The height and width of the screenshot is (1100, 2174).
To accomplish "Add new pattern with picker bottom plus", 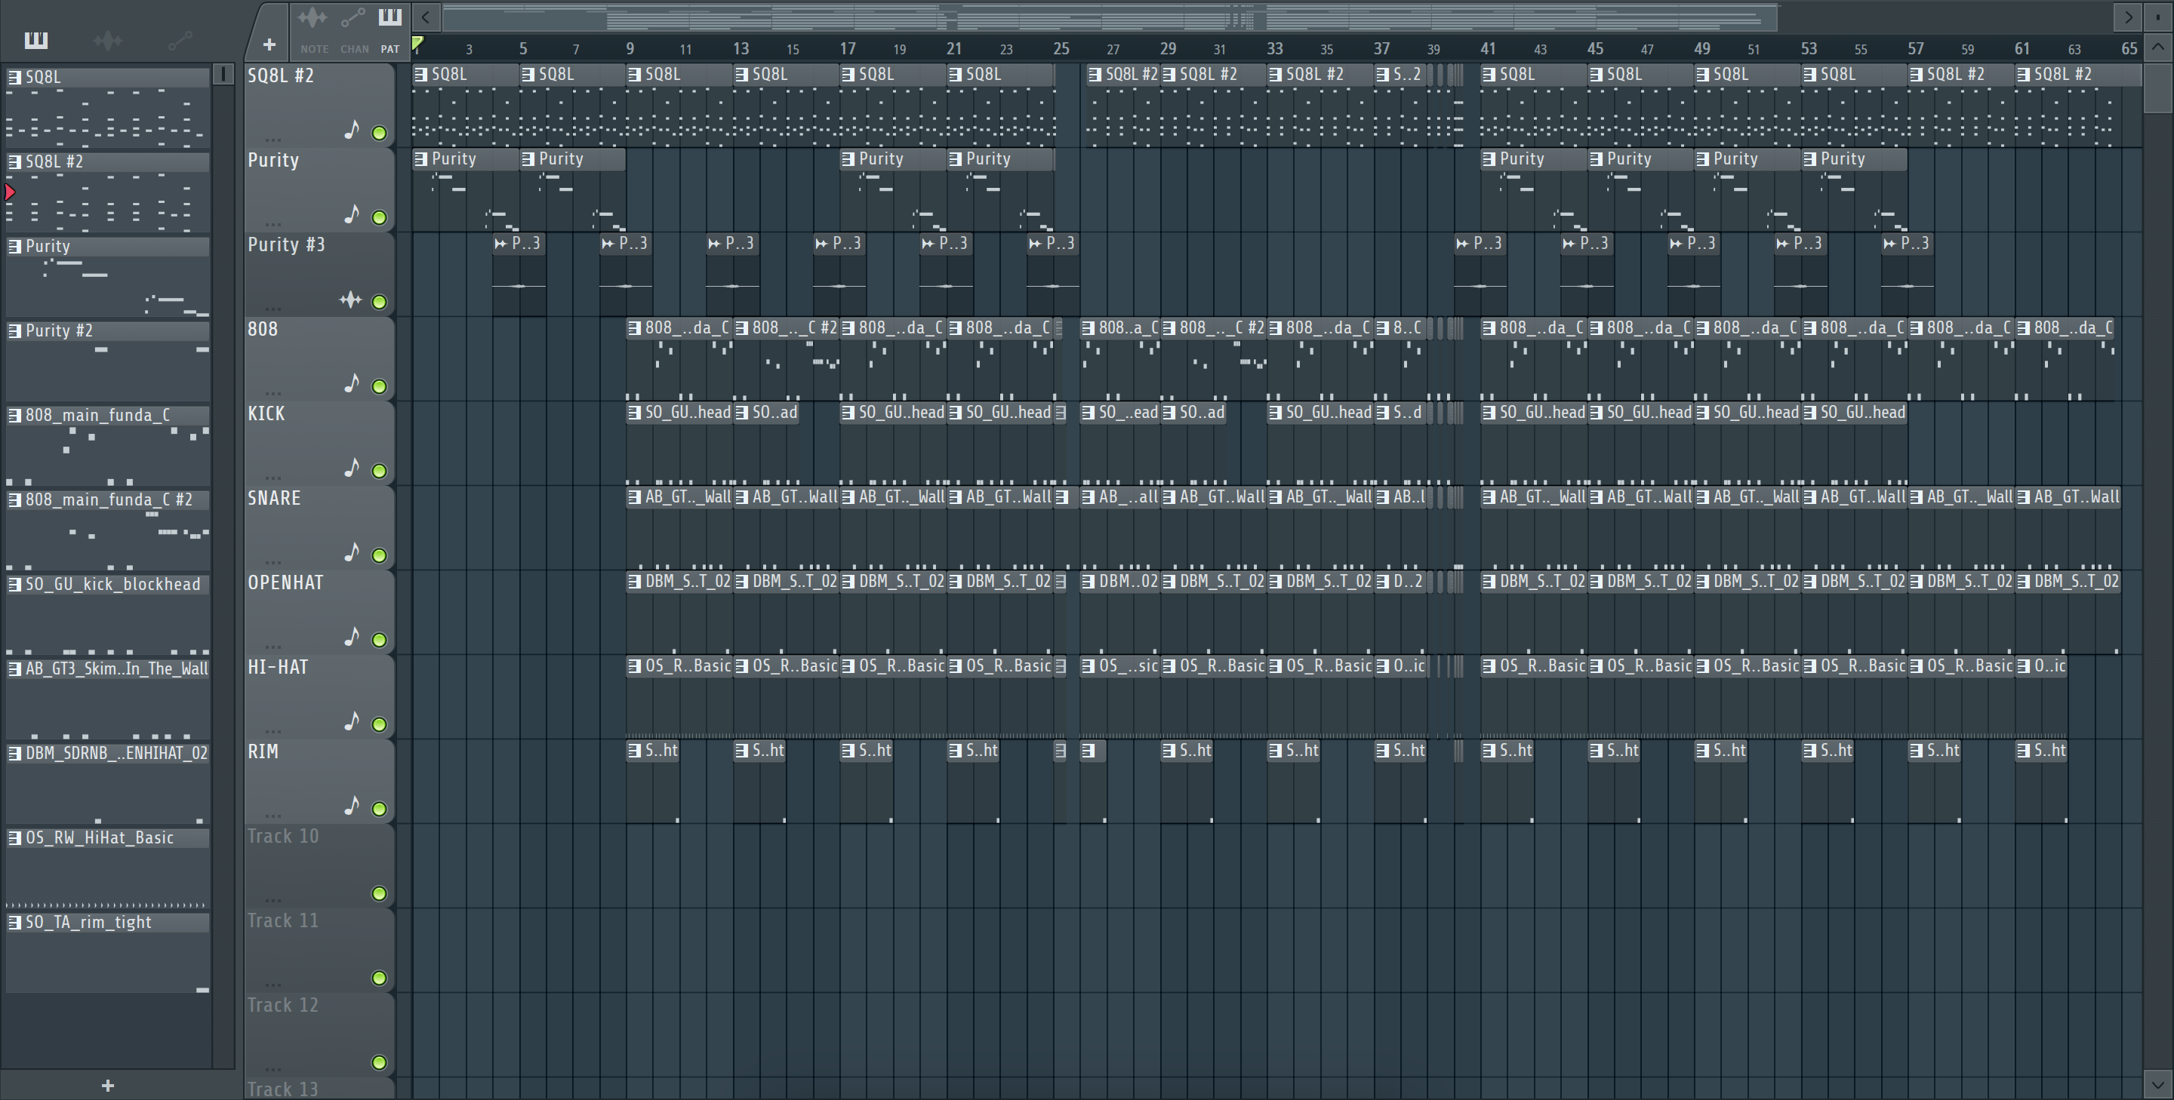I will click(x=108, y=1086).
